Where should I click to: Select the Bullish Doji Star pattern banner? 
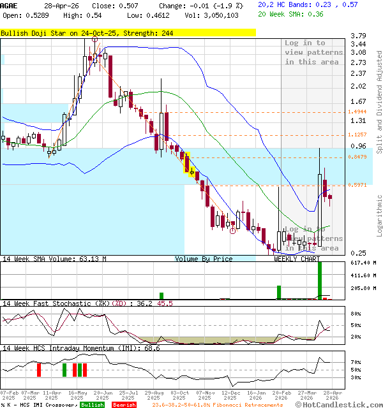pos(128,33)
